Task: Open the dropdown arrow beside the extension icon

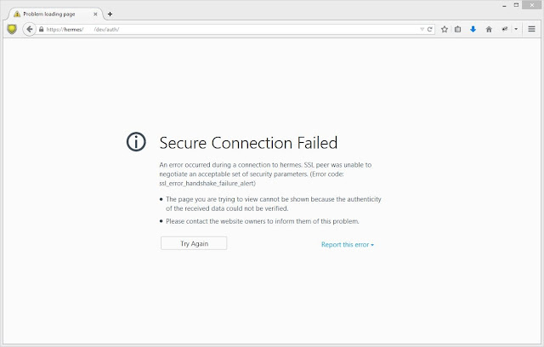Action: [x=515, y=28]
